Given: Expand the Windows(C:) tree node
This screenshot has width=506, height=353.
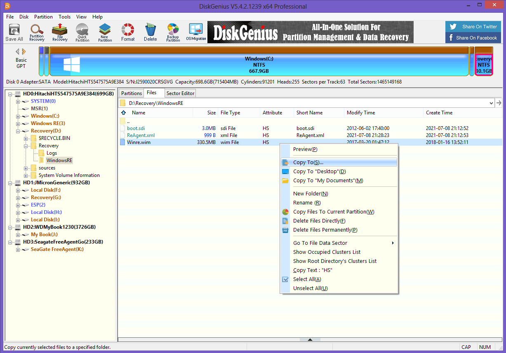Looking at the screenshot, I should click(18, 116).
